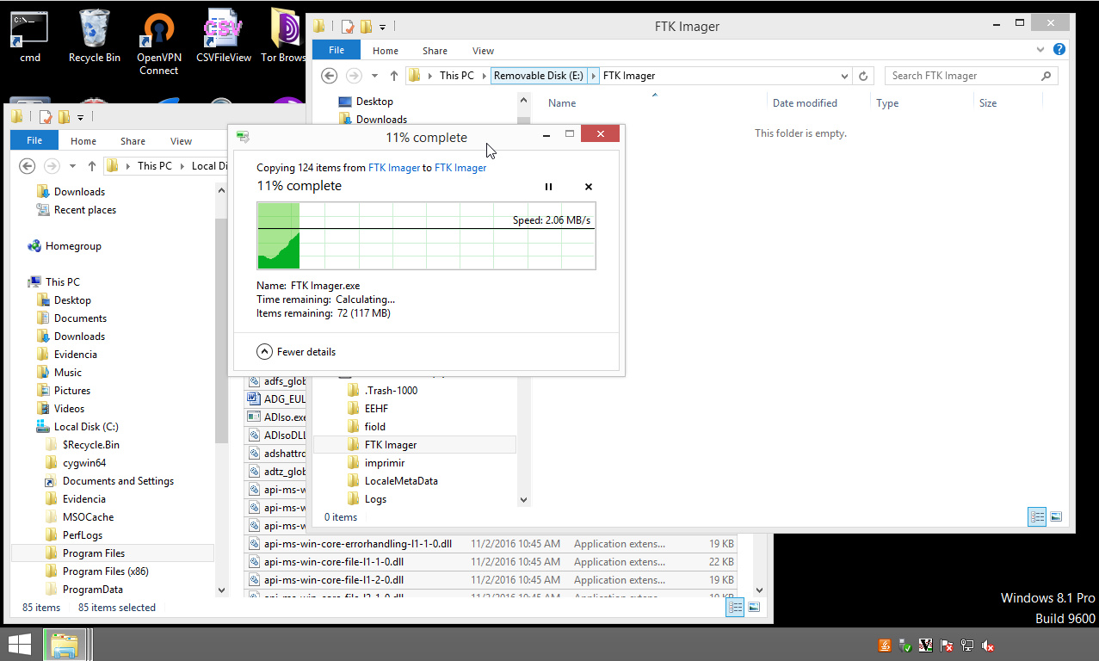The width and height of the screenshot is (1099, 661).
Task: Open the Help icon in FTK Imager window
Action: click(1059, 50)
